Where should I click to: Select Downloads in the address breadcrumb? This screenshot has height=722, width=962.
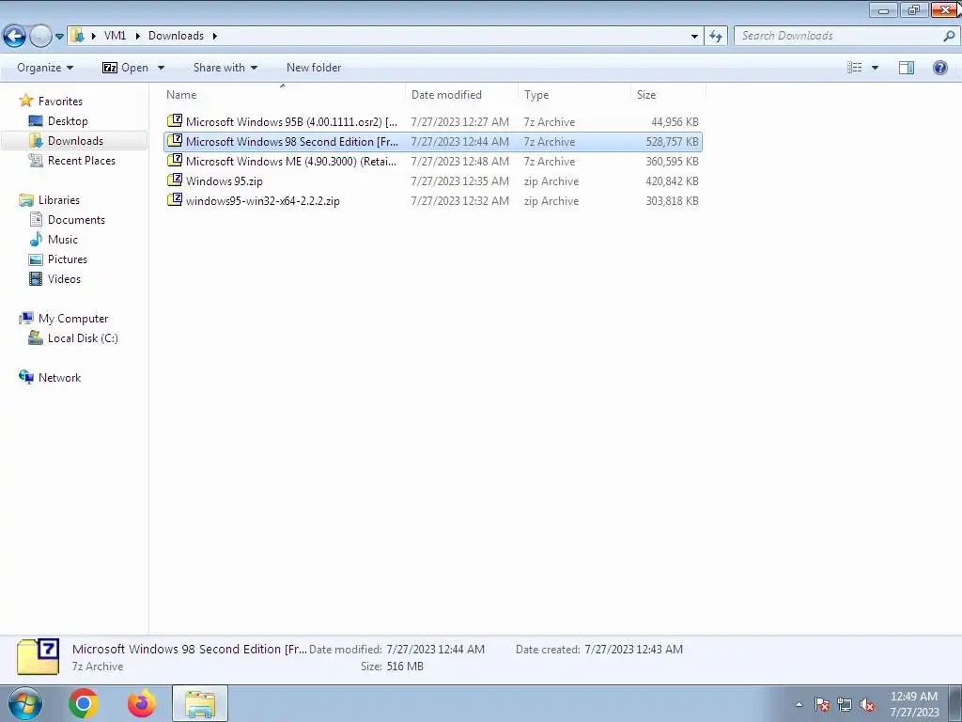coord(176,36)
